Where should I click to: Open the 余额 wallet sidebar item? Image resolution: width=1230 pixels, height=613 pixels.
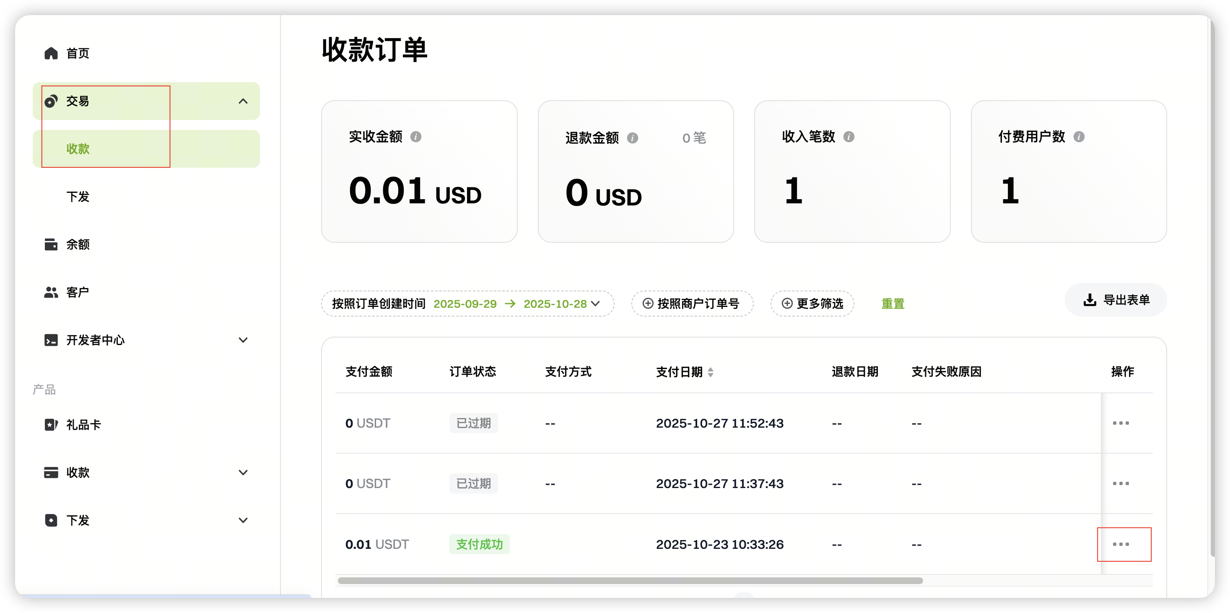coord(78,244)
